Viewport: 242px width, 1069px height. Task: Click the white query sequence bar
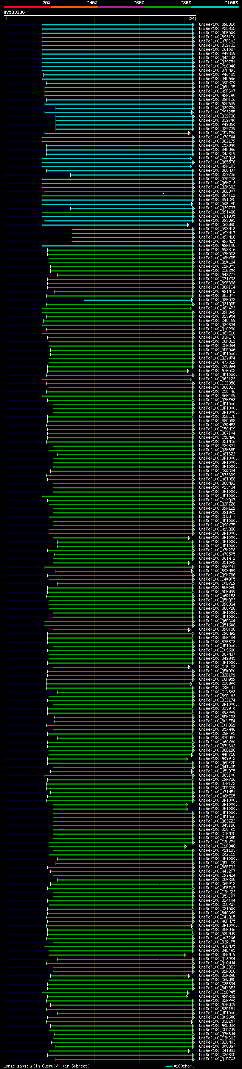coord(100,16)
